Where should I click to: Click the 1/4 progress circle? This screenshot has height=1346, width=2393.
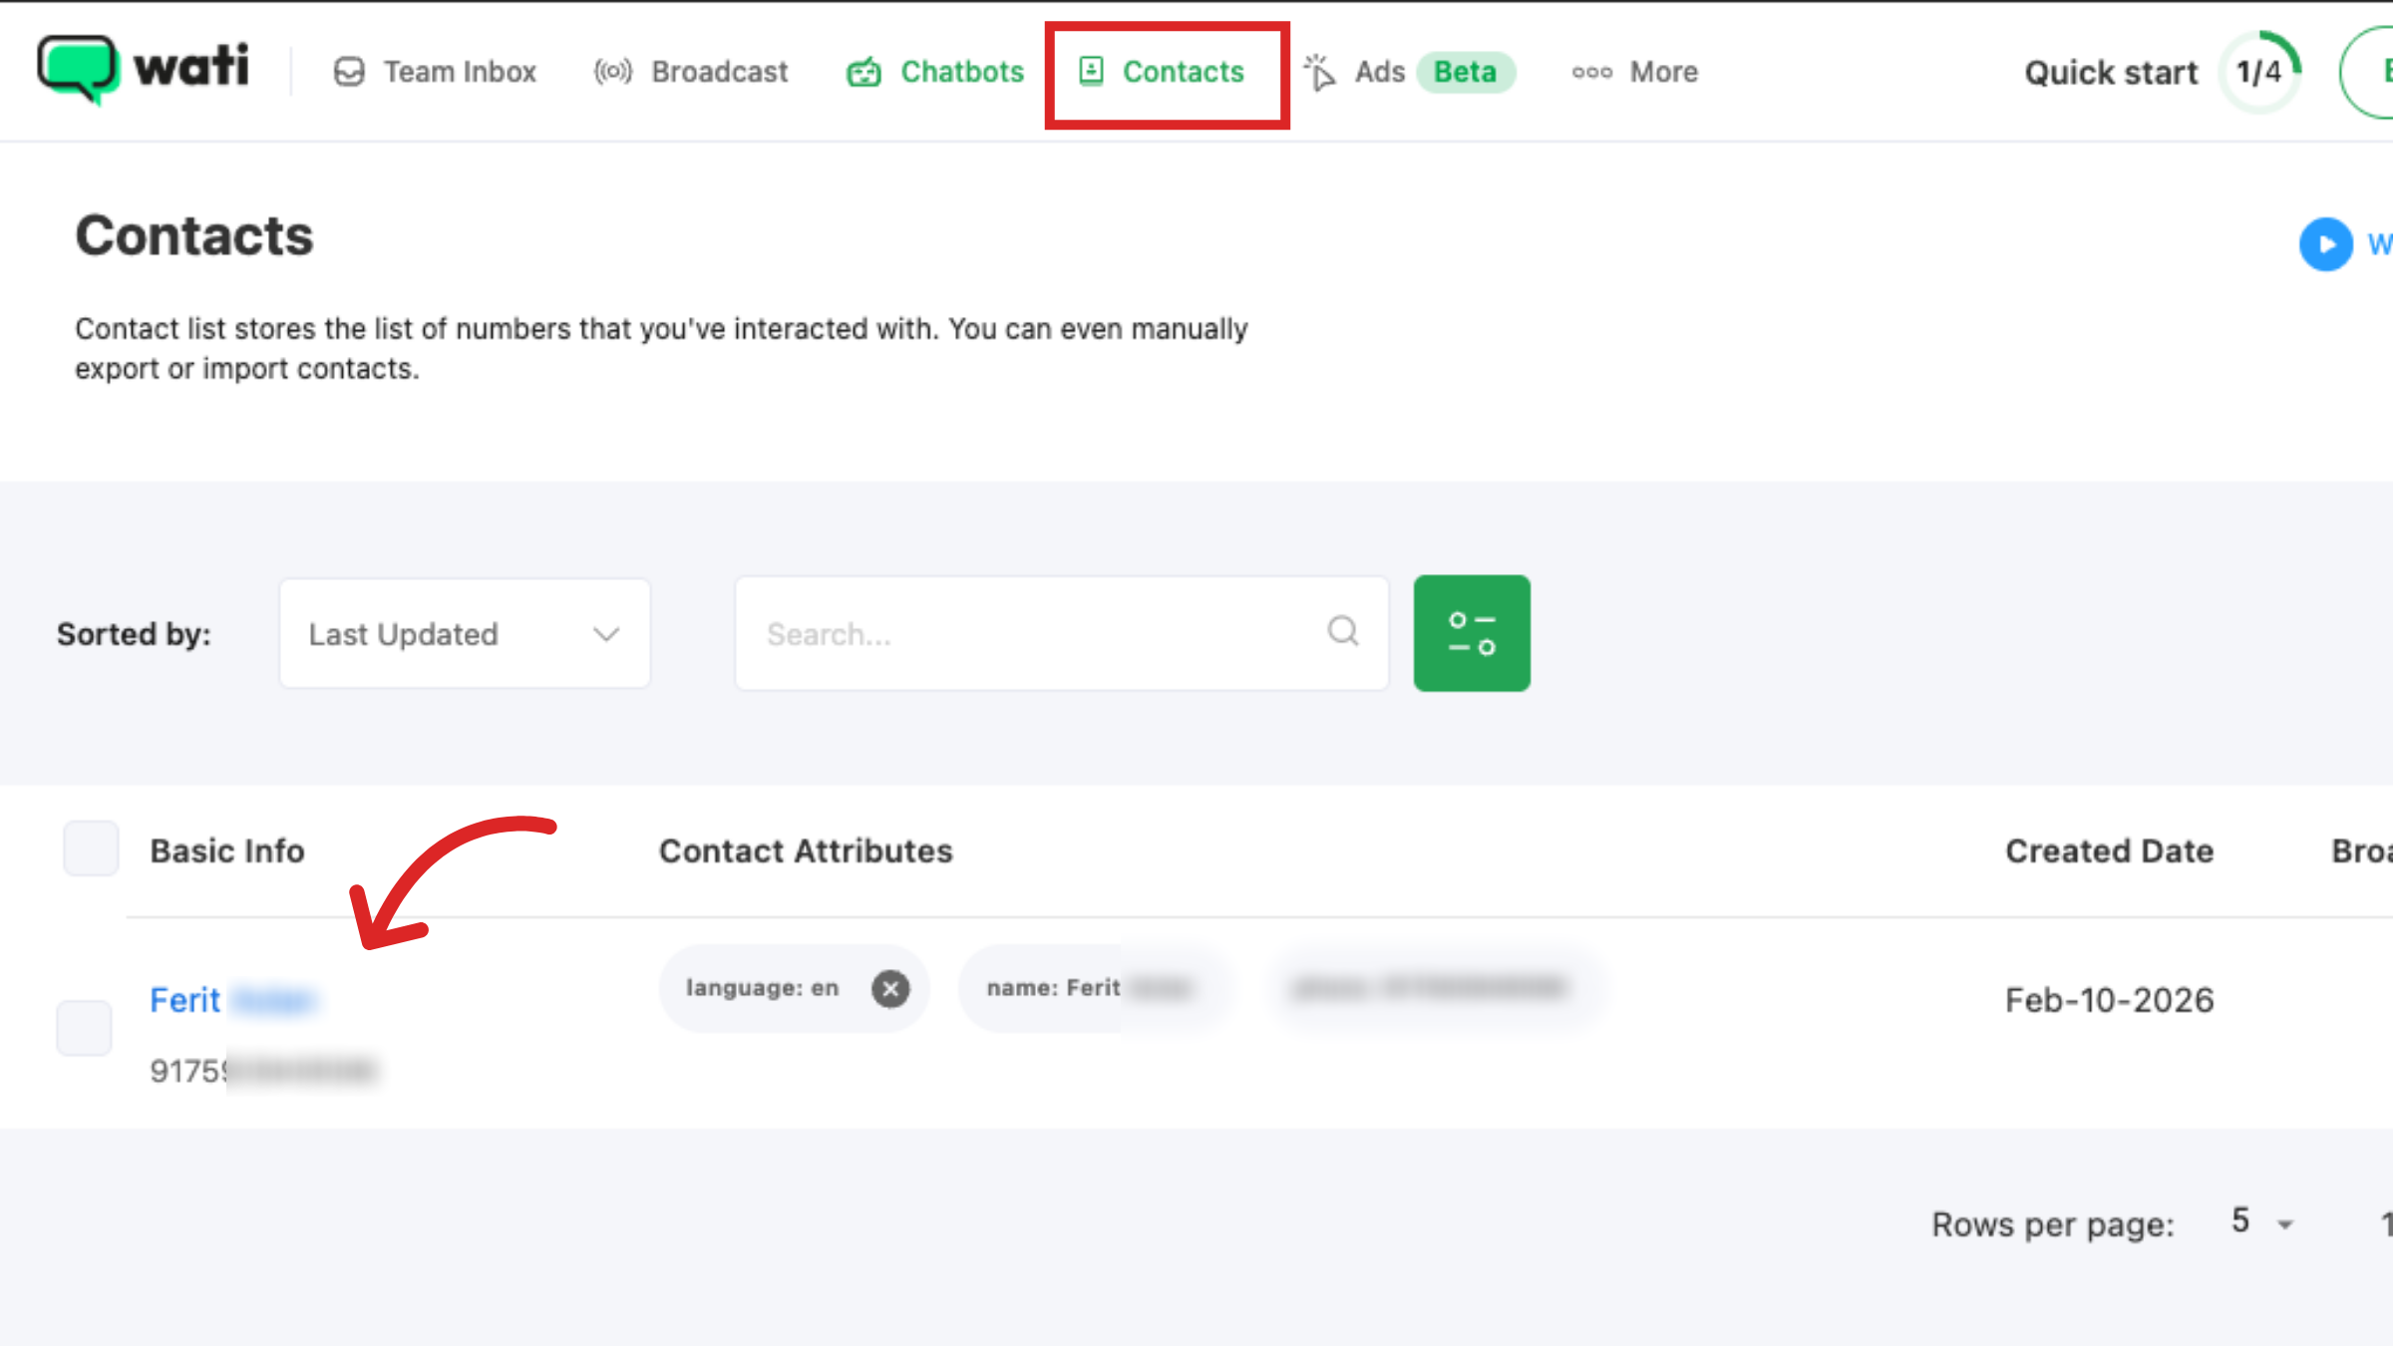tap(2259, 72)
